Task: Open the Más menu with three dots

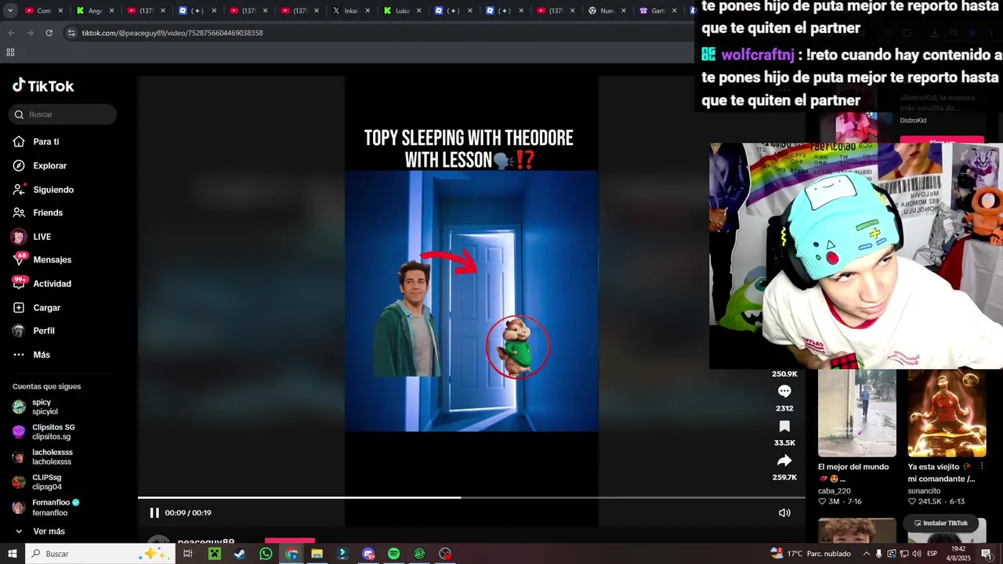Action: coord(31,355)
